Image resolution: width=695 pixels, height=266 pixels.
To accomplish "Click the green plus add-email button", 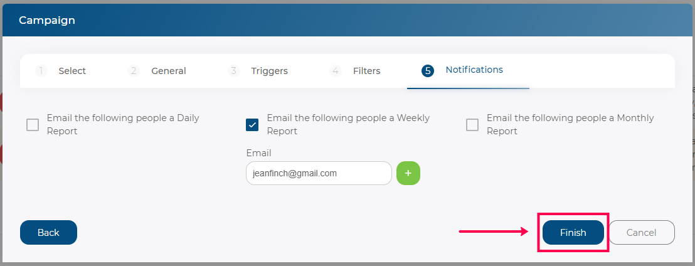I will 408,173.
